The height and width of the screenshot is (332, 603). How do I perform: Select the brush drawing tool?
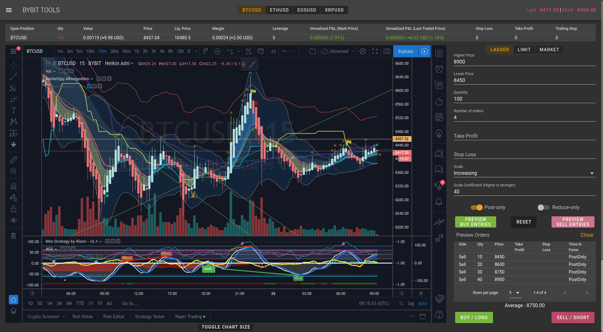coord(14,99)
